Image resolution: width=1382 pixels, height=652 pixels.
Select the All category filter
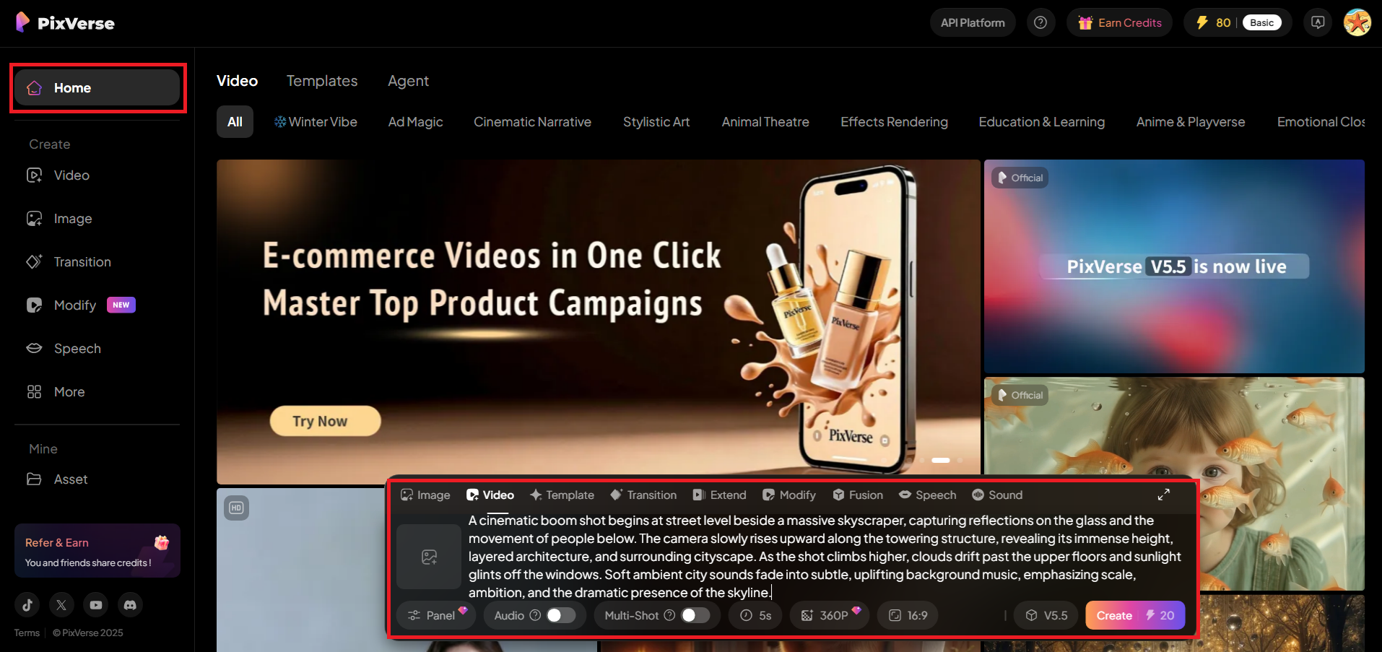point(235,122)
